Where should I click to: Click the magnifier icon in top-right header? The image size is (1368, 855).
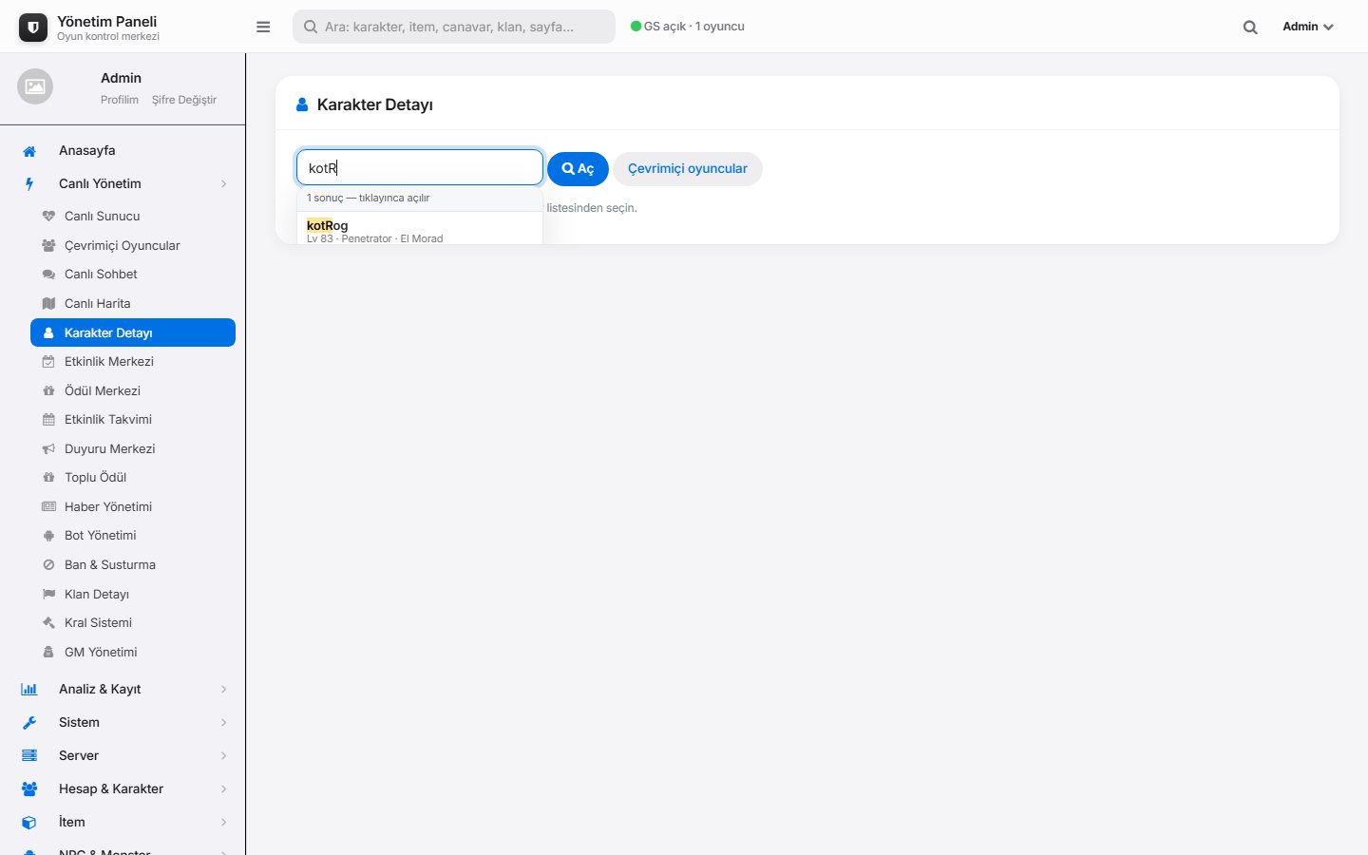pyautogui.click(x=1250, y=27)
